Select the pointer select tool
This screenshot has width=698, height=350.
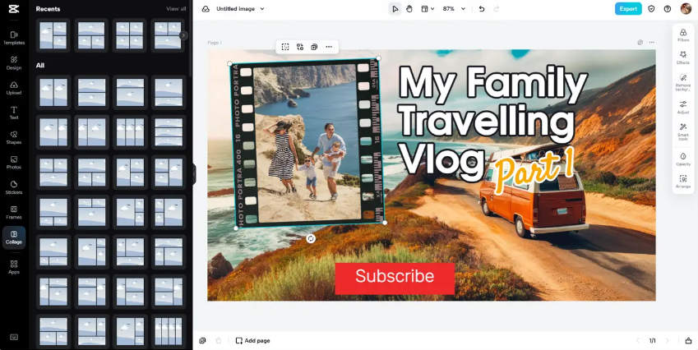coord(395,9)
